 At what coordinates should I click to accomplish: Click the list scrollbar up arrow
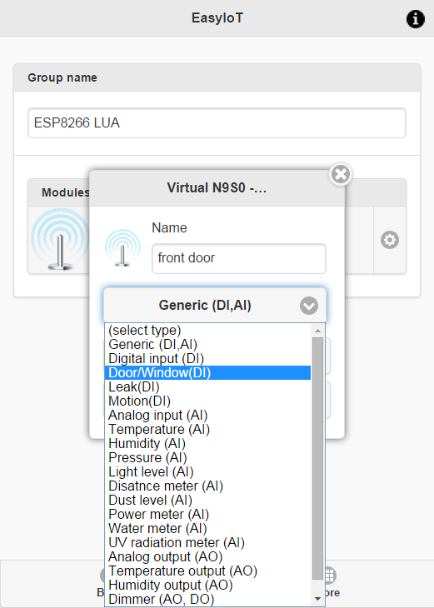(x=317, y=331)
